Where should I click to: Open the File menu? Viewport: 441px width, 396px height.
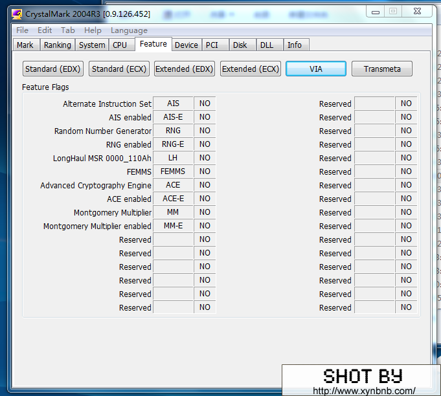(22, 30)
